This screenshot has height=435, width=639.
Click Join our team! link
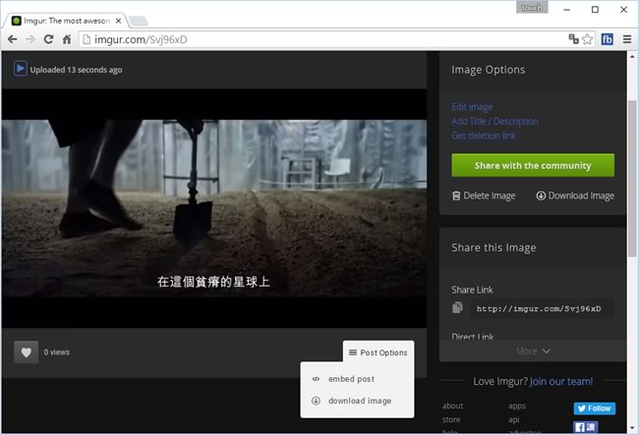[x=560, y=381]
